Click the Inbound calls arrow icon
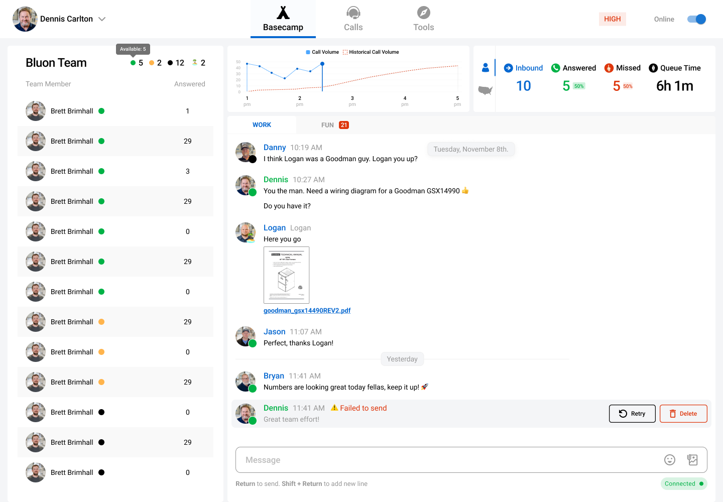This screenshot has height=502, width=723. click(x=508, y=68)
